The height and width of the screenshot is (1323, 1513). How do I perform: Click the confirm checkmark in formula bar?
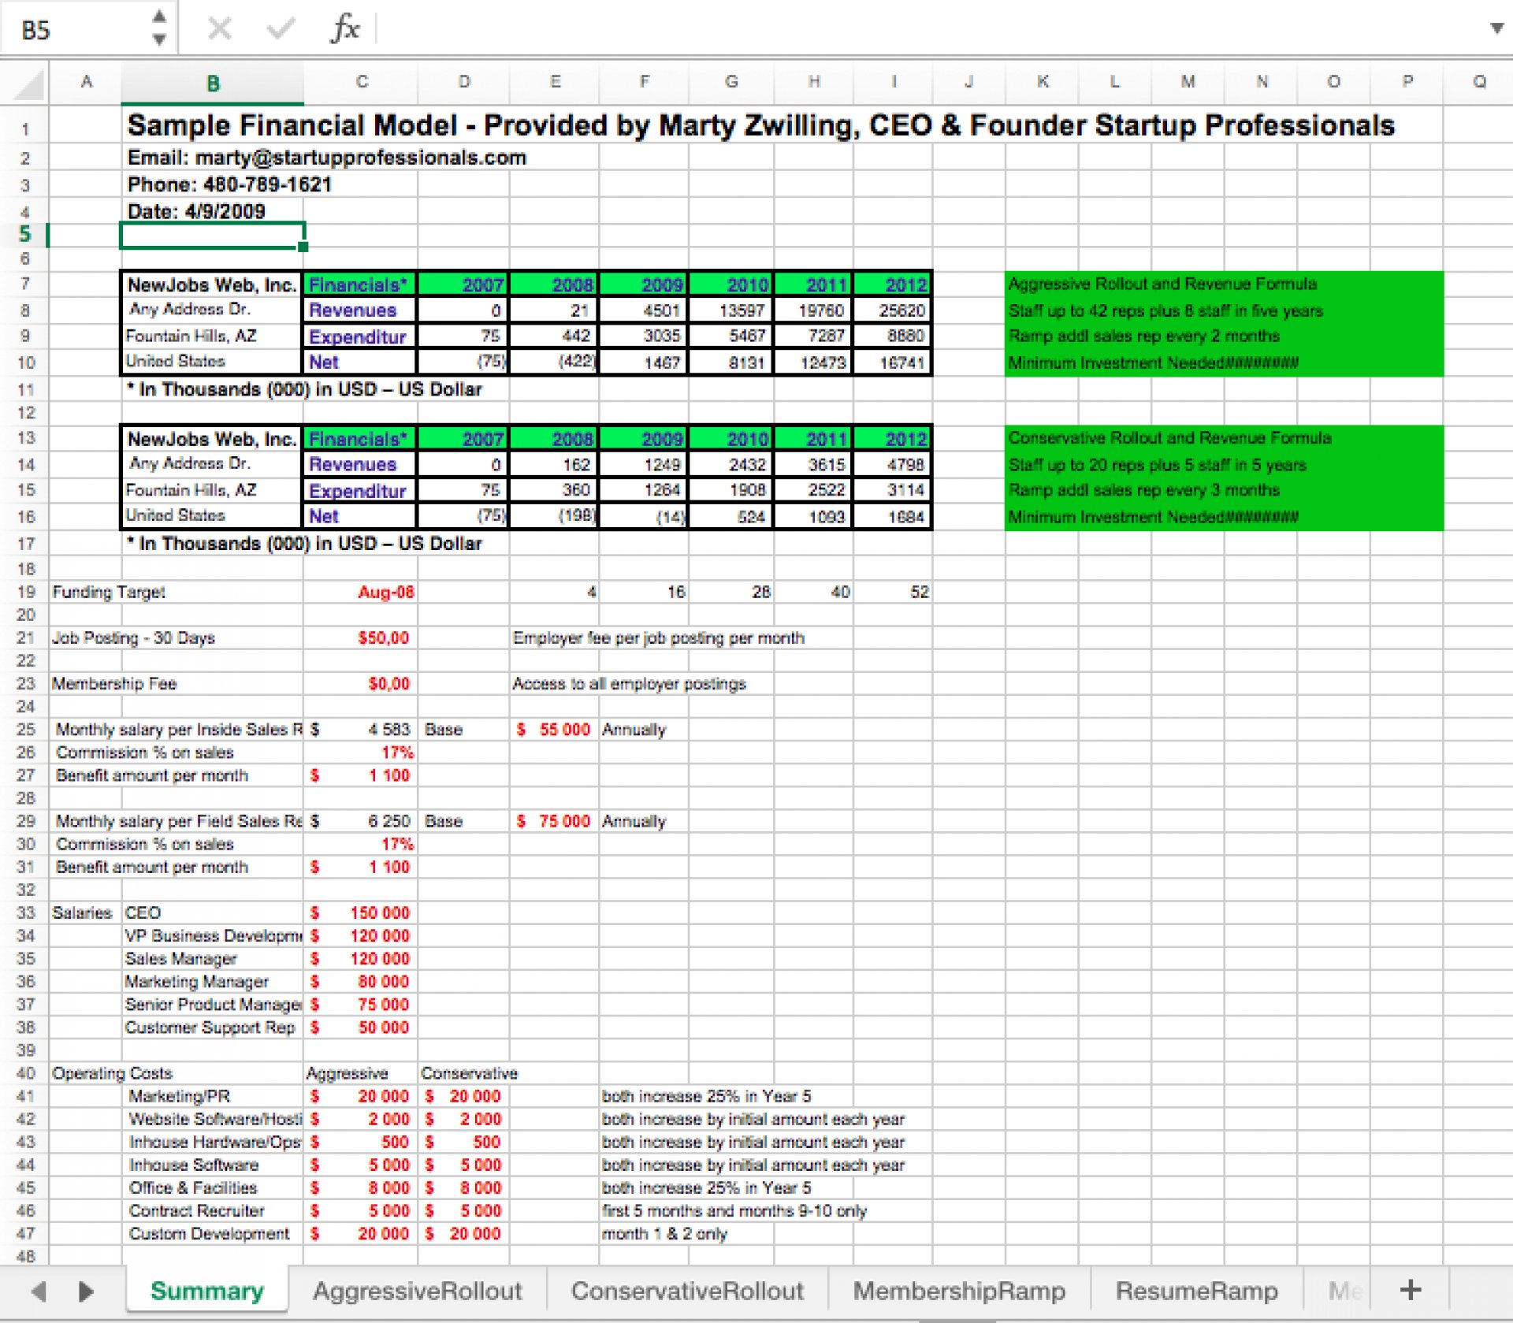pos(281,30)
